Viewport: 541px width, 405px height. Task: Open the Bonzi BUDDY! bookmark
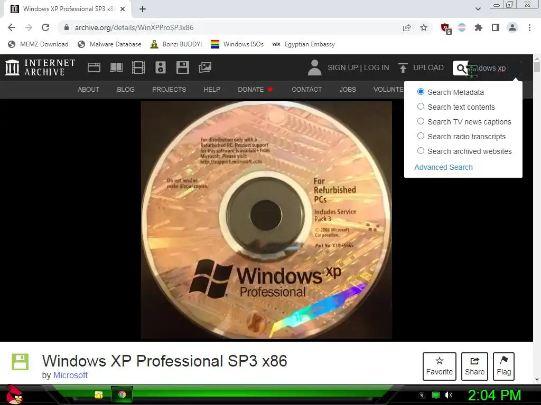176,44
